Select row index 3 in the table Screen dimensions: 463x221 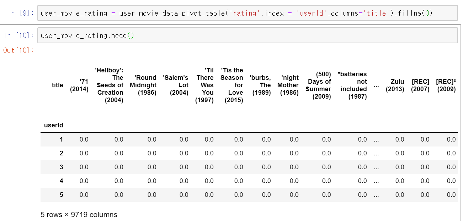[x=61, y=167]
